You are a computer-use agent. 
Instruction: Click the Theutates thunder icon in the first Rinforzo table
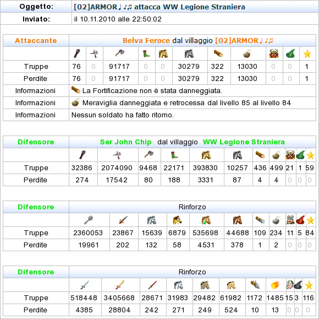[177, 220]
